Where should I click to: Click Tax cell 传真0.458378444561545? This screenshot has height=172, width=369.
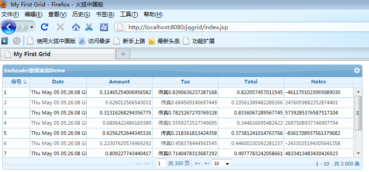click(185, 143)
